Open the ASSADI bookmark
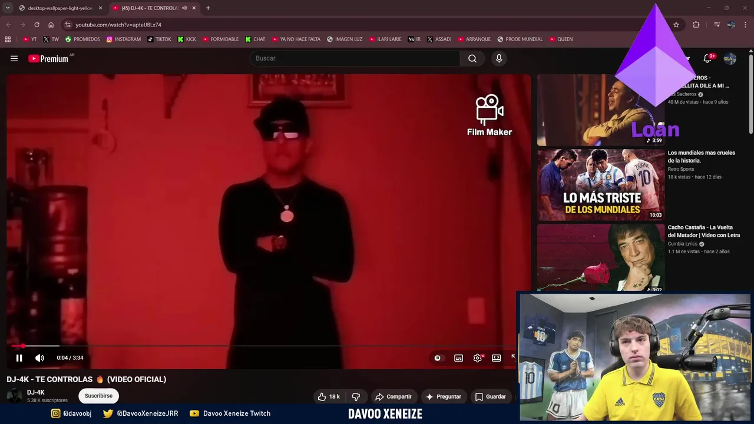 click(439, 39)
